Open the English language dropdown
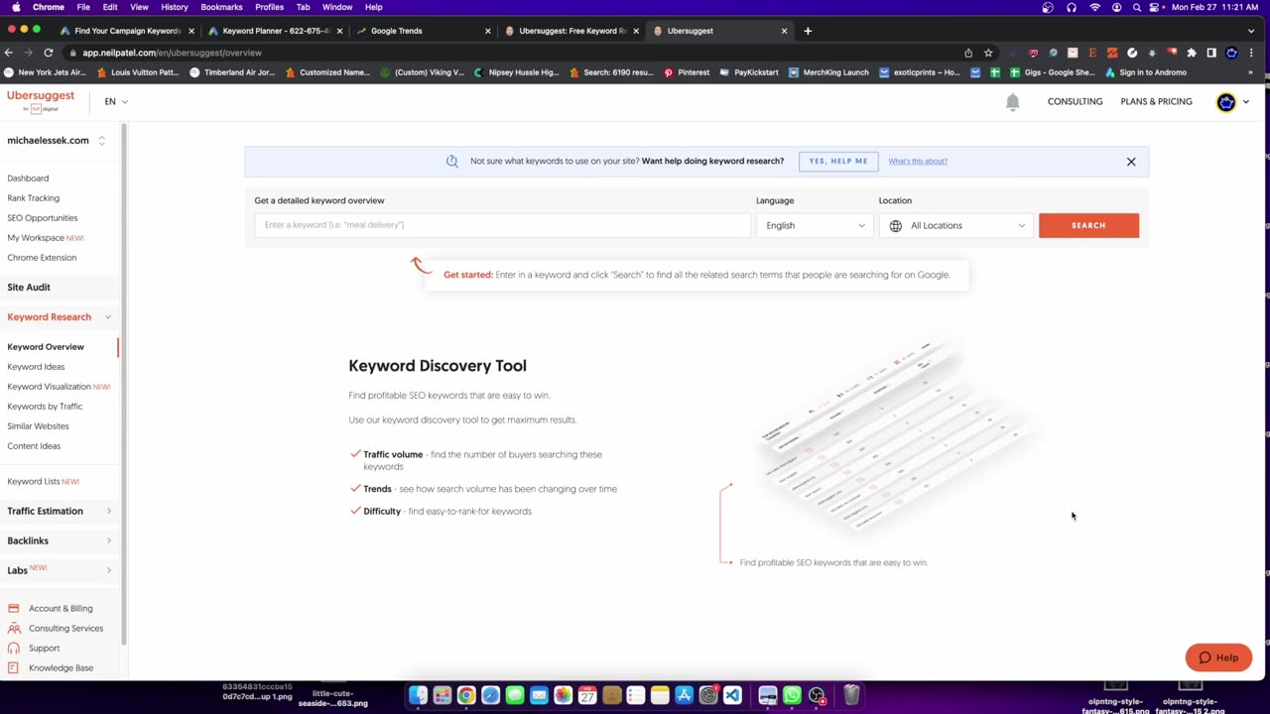This screenshot has height=714, width=1270. [x=815, y=225]
